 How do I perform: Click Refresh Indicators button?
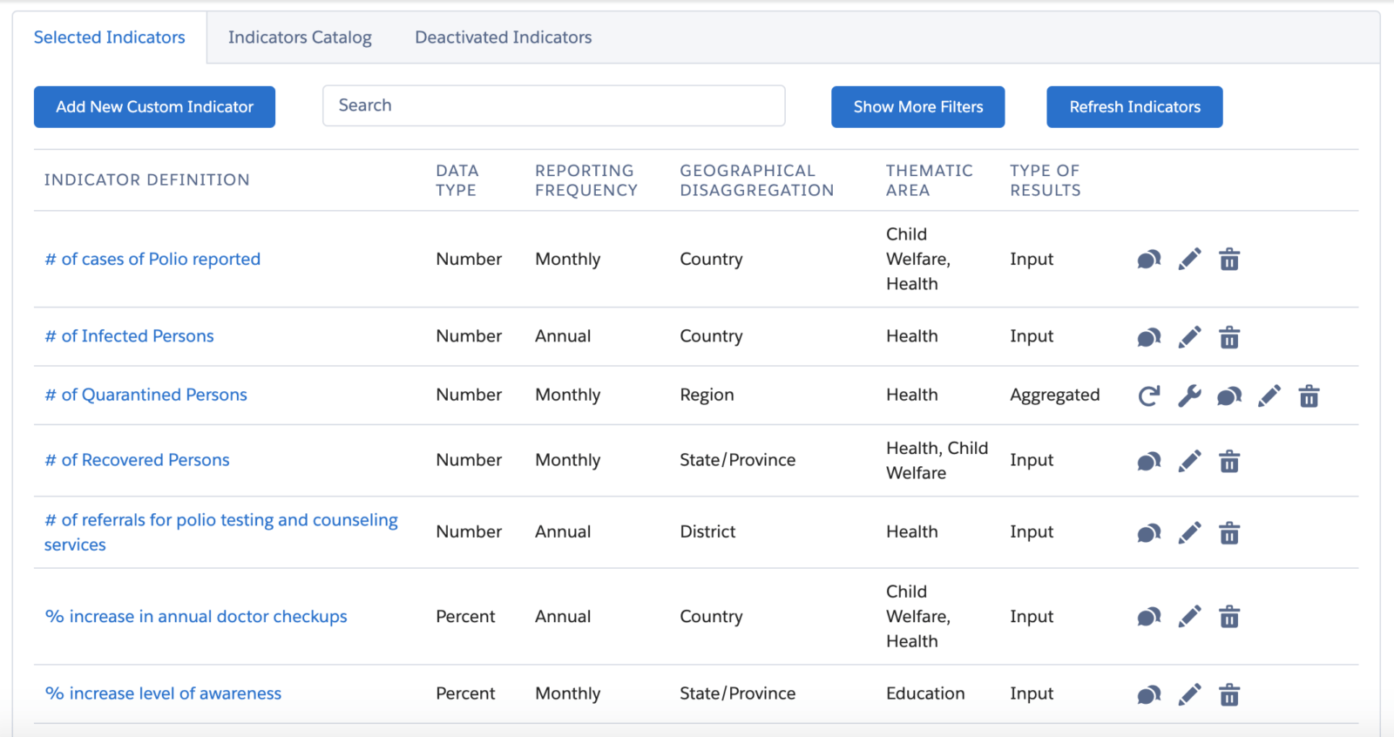tap(1134, 106)
